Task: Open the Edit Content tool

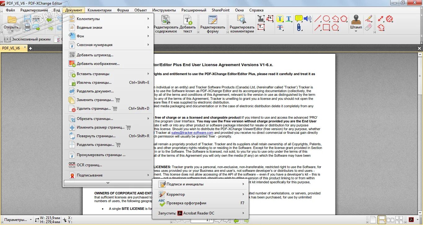Action: pyautogui.click(x=166, y=24)
